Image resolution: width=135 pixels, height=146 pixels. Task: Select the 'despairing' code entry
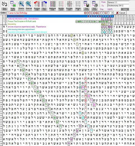click(60, 24)
